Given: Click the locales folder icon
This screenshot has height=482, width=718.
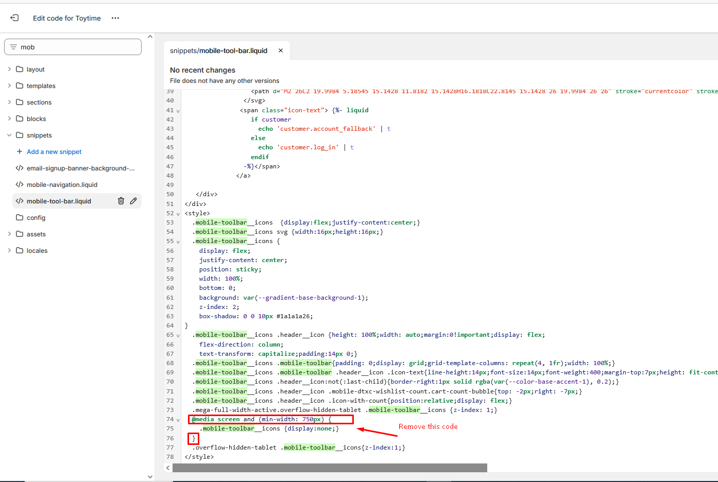Looking at the screenshot, I should coord(20,250).
